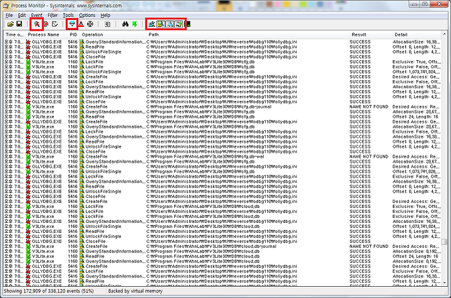Open the Process Tree icon

[x=107, y=24]
